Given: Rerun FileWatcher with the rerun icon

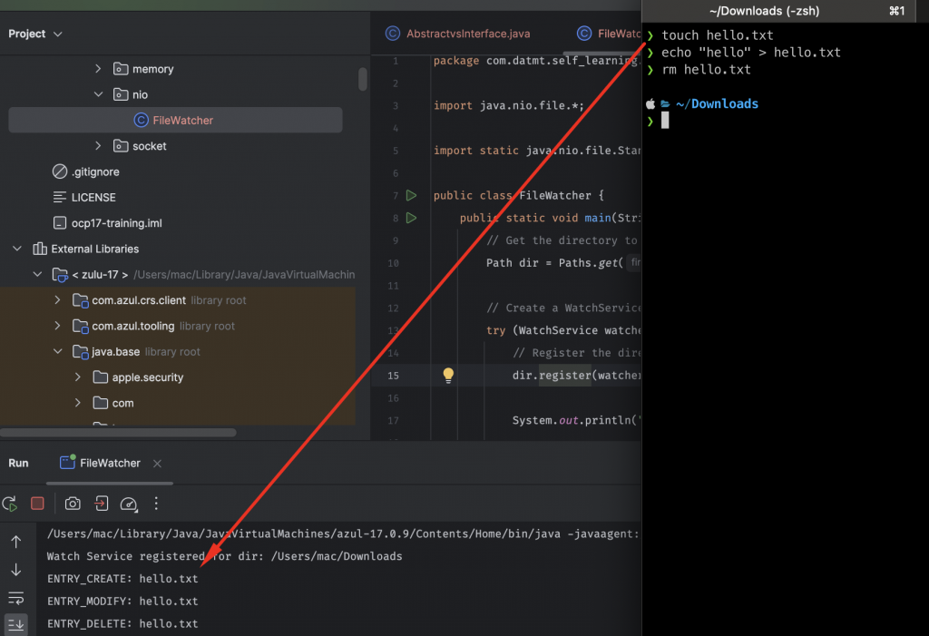Looking at the screenshot, I should (x=9, y=504).
